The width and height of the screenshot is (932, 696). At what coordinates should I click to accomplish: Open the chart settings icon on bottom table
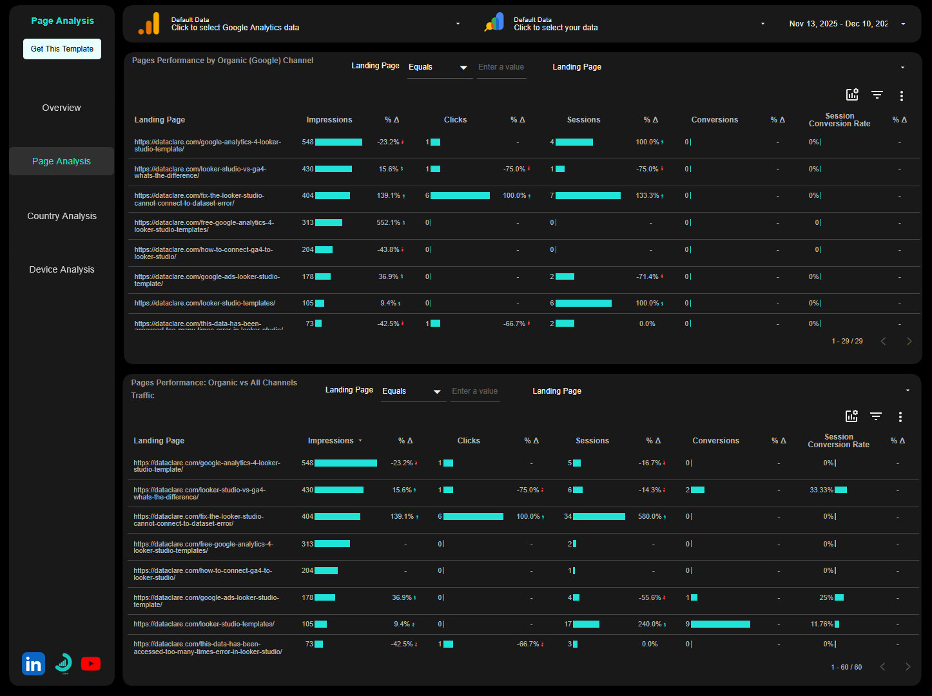point(851,416)
